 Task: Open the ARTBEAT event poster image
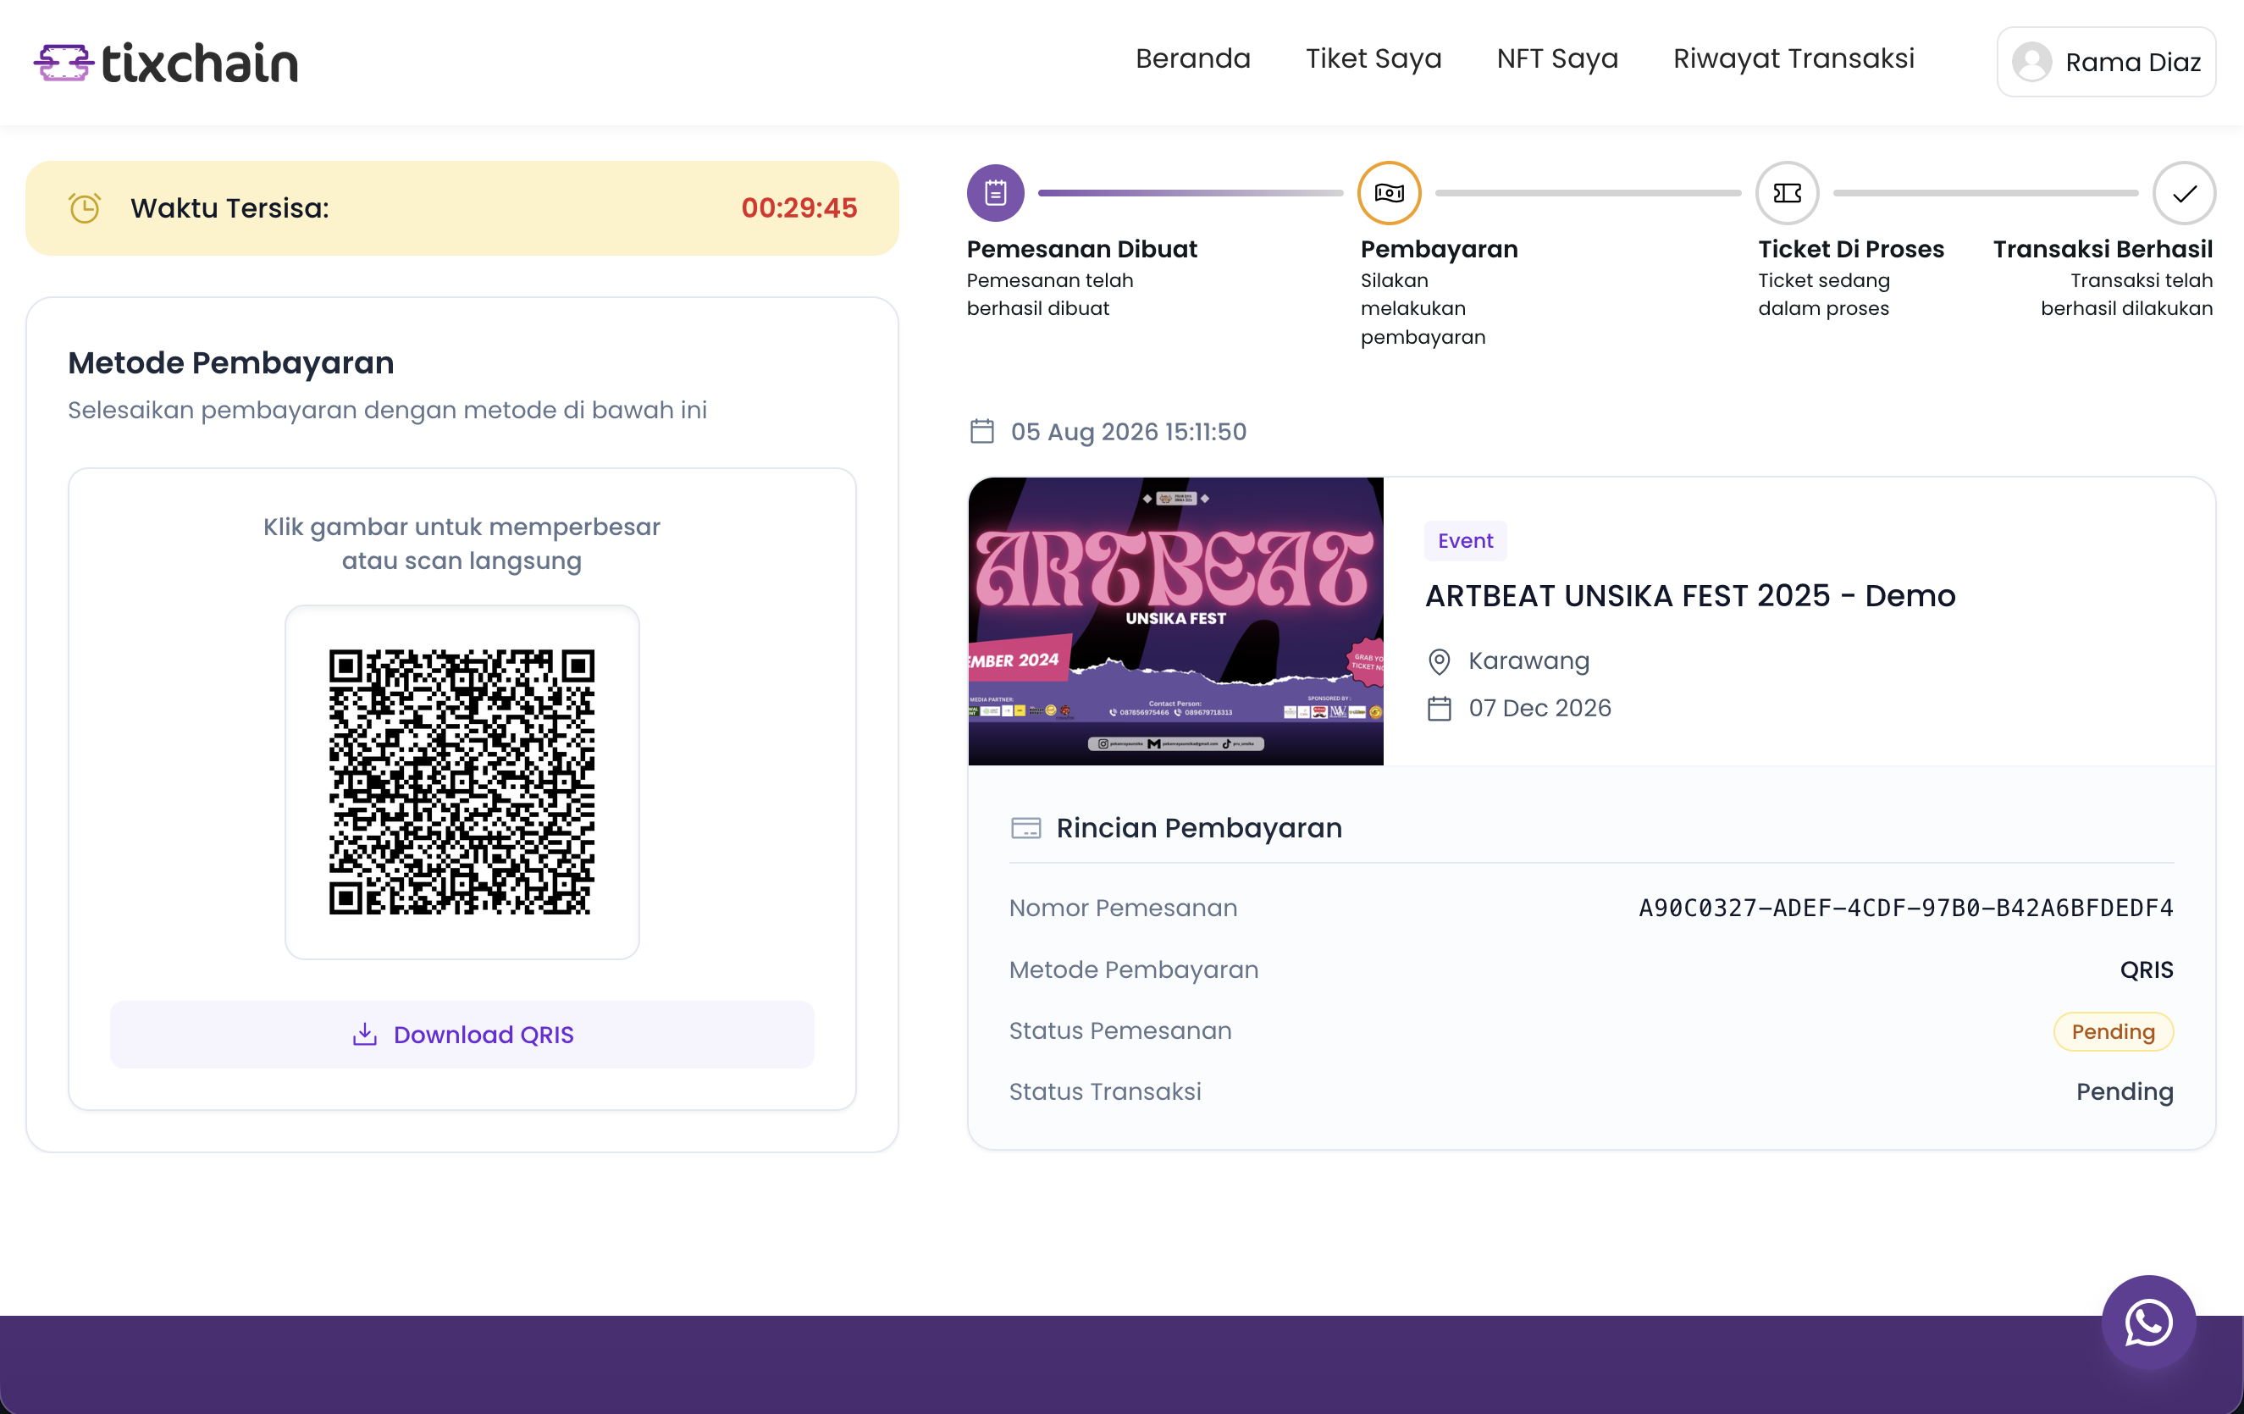(1175, 621)
